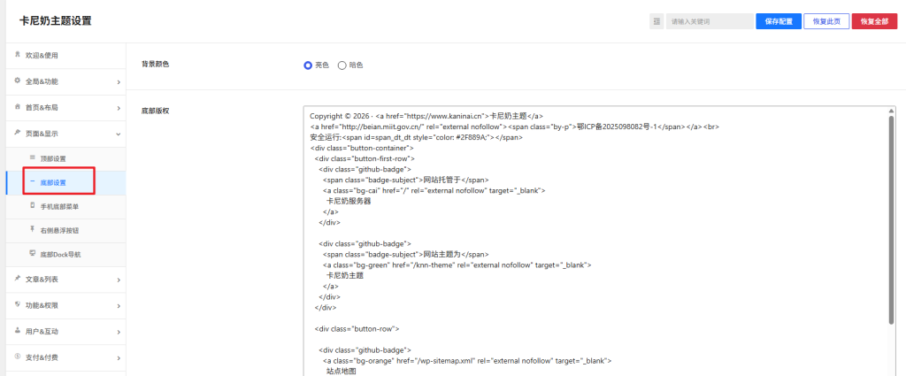Select the 底部设置 submenu item
The width and height of the screenshot is (906, 376).
65,182
